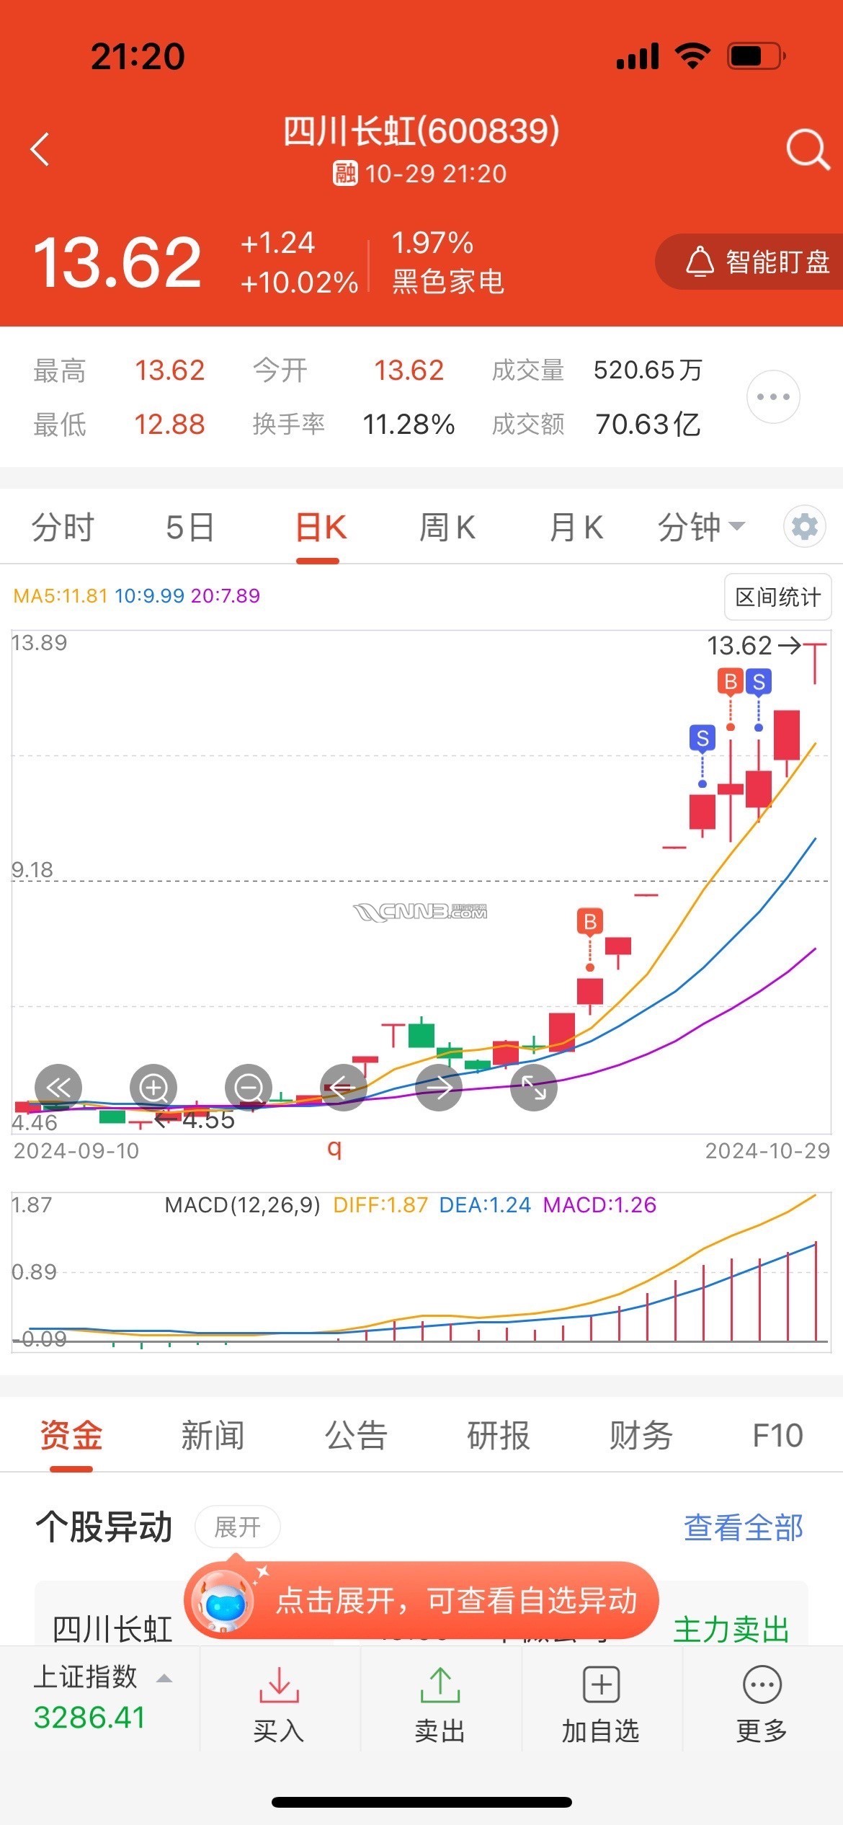Tap the robot assistant avatar
Viewport: 843px width, 1825px height.
223,1602
